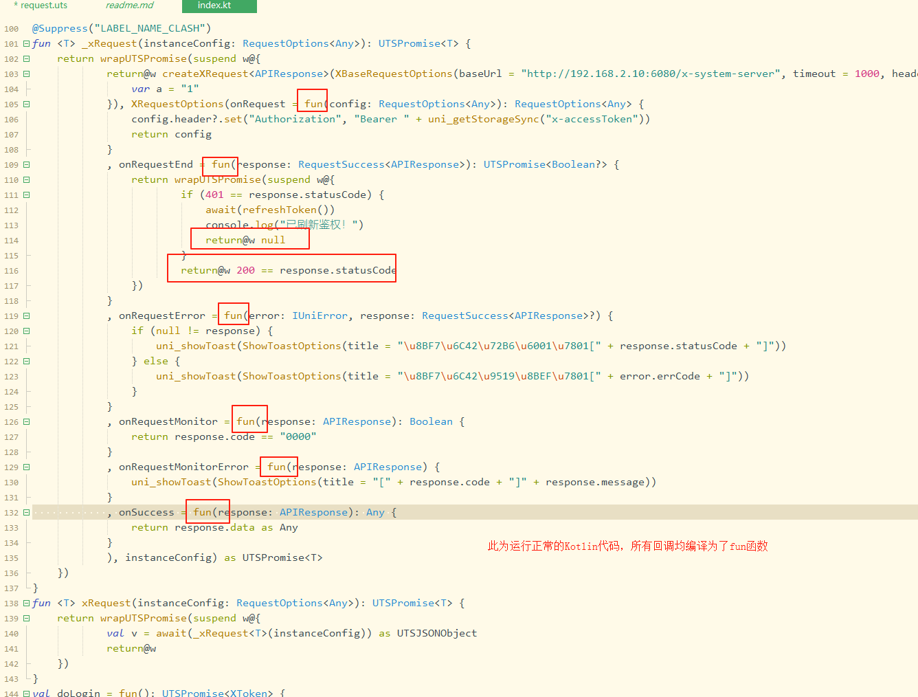Click the XToken type on line 144
Viewport: 918px width, 697px height.
[249, 693]
